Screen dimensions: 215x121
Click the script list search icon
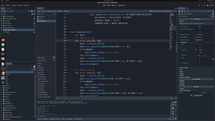[x=54, y=14]
